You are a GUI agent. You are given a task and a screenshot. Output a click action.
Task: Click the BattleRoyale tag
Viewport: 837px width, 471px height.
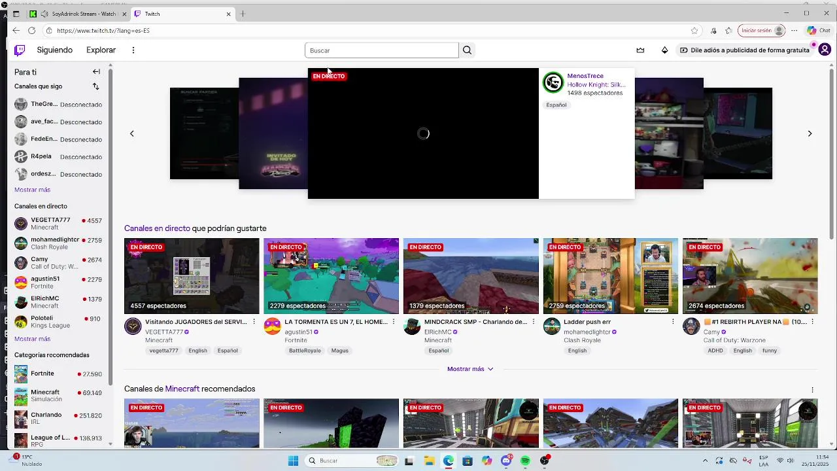[305, 351]
